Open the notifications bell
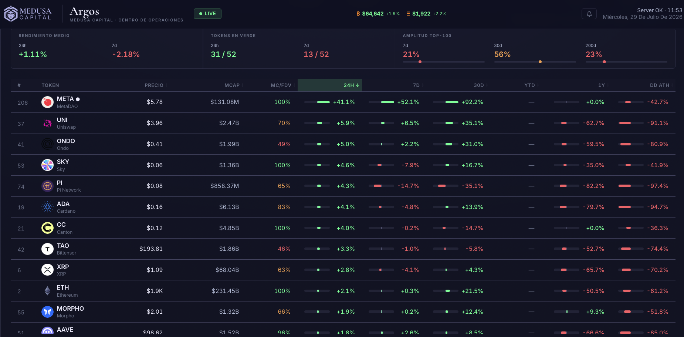684x337 pixels. [589, 14]
